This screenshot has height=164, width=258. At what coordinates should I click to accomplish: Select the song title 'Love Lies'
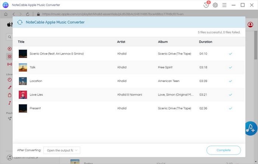click(36, 95)
